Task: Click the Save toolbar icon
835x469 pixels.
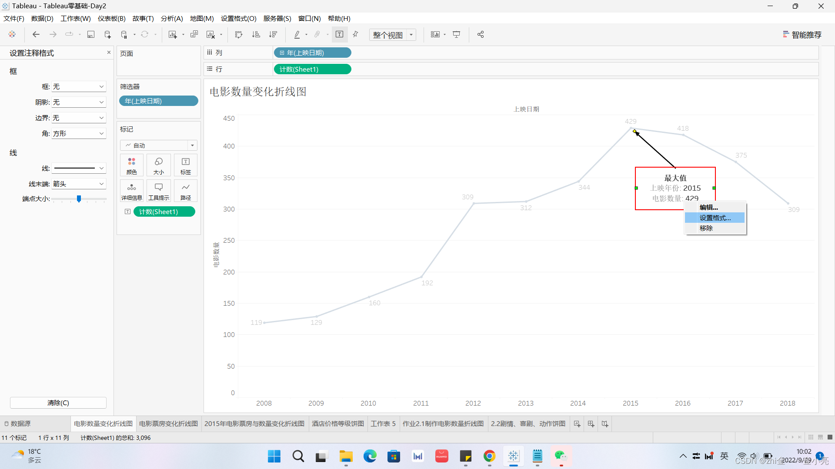Action: click(x=90, y=35)
